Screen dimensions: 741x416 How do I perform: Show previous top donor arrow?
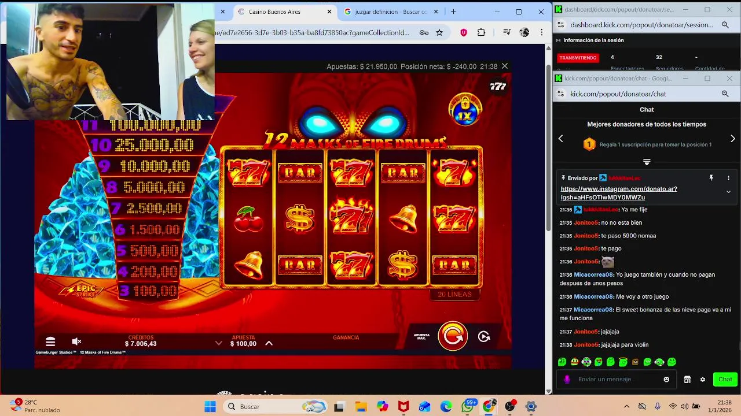(x=560, y=139)
